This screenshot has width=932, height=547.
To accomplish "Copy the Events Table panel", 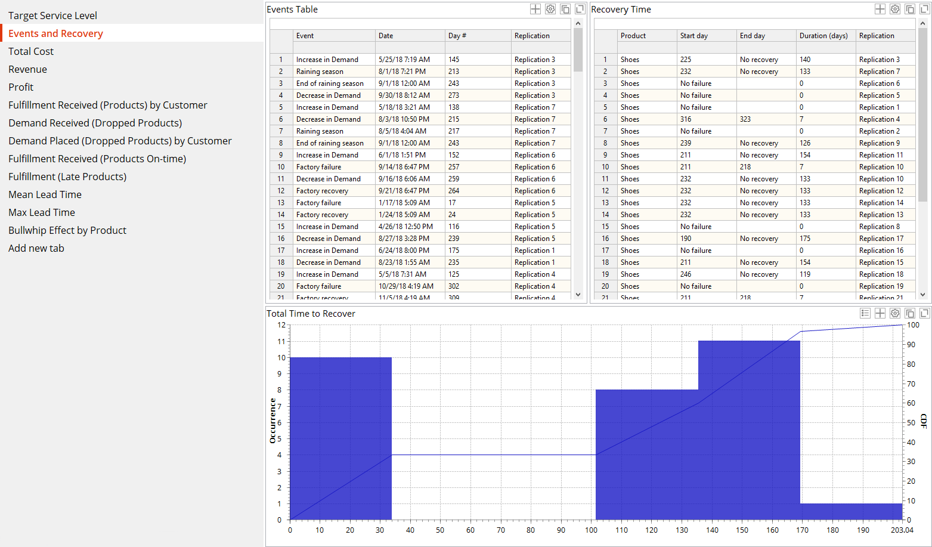I will [x=565, y=9].
